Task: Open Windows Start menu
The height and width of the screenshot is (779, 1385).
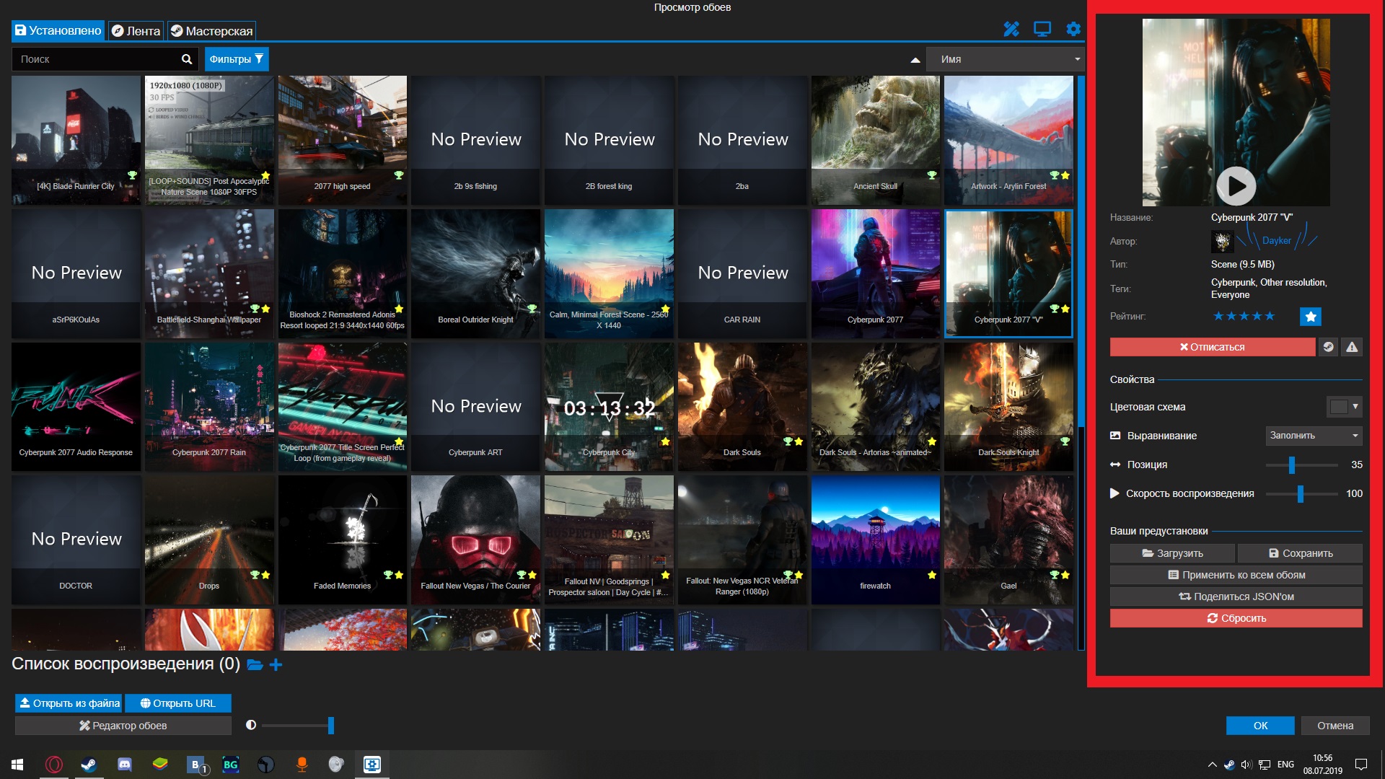Action: click(x=17, y=765)
